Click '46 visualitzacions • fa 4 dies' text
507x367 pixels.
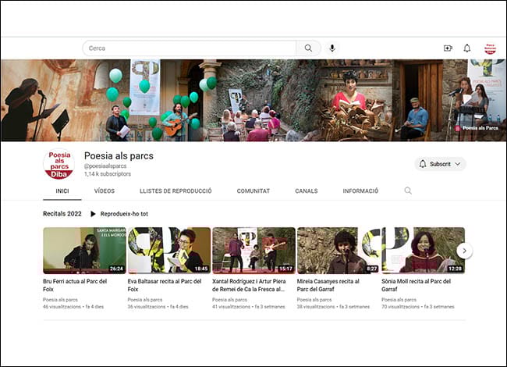(x=73, y=306)
